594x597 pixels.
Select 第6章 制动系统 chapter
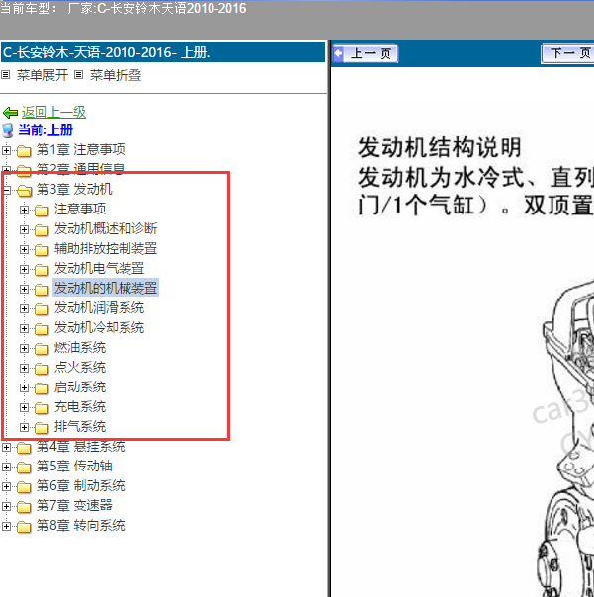(81, 486)
